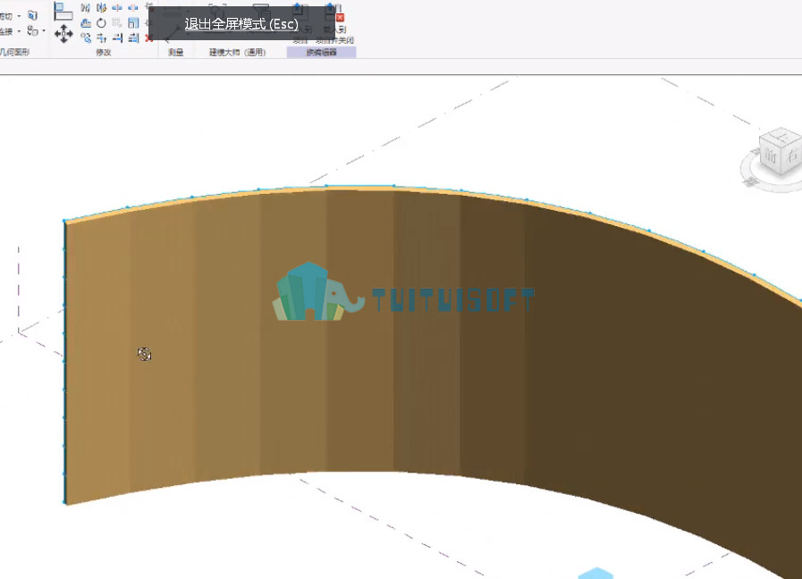Click the Geometry panel title text

pyautogui.click(x=15, y=52)
